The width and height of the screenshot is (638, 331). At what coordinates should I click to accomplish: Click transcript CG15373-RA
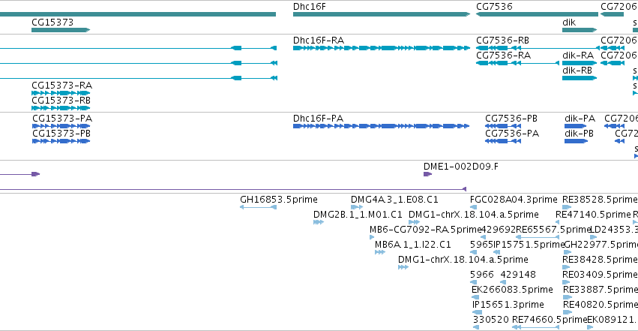tap(61, 93)
